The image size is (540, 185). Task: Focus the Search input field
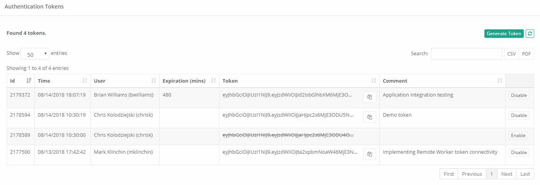coord(466,54)
